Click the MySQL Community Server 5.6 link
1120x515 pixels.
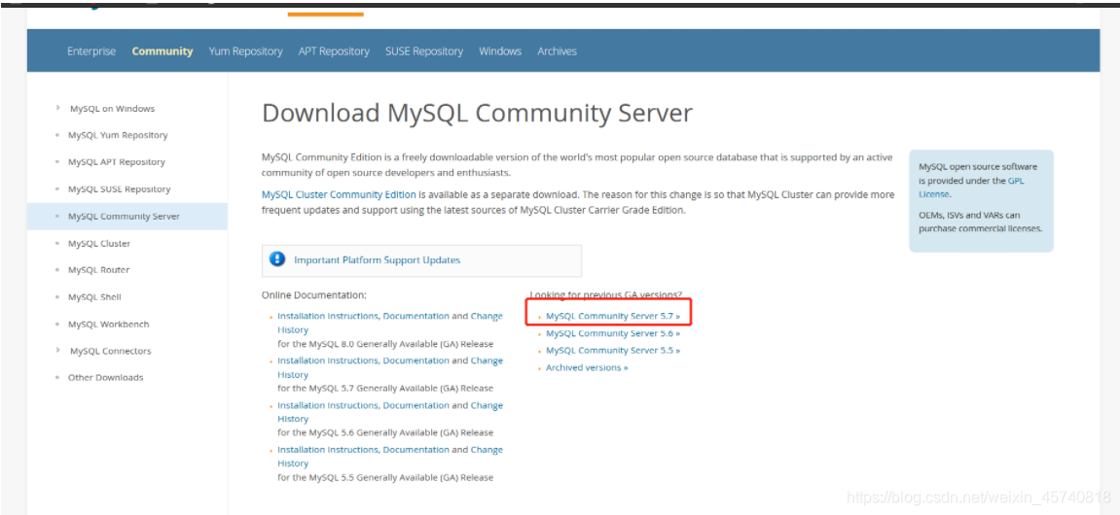[613, 333]
